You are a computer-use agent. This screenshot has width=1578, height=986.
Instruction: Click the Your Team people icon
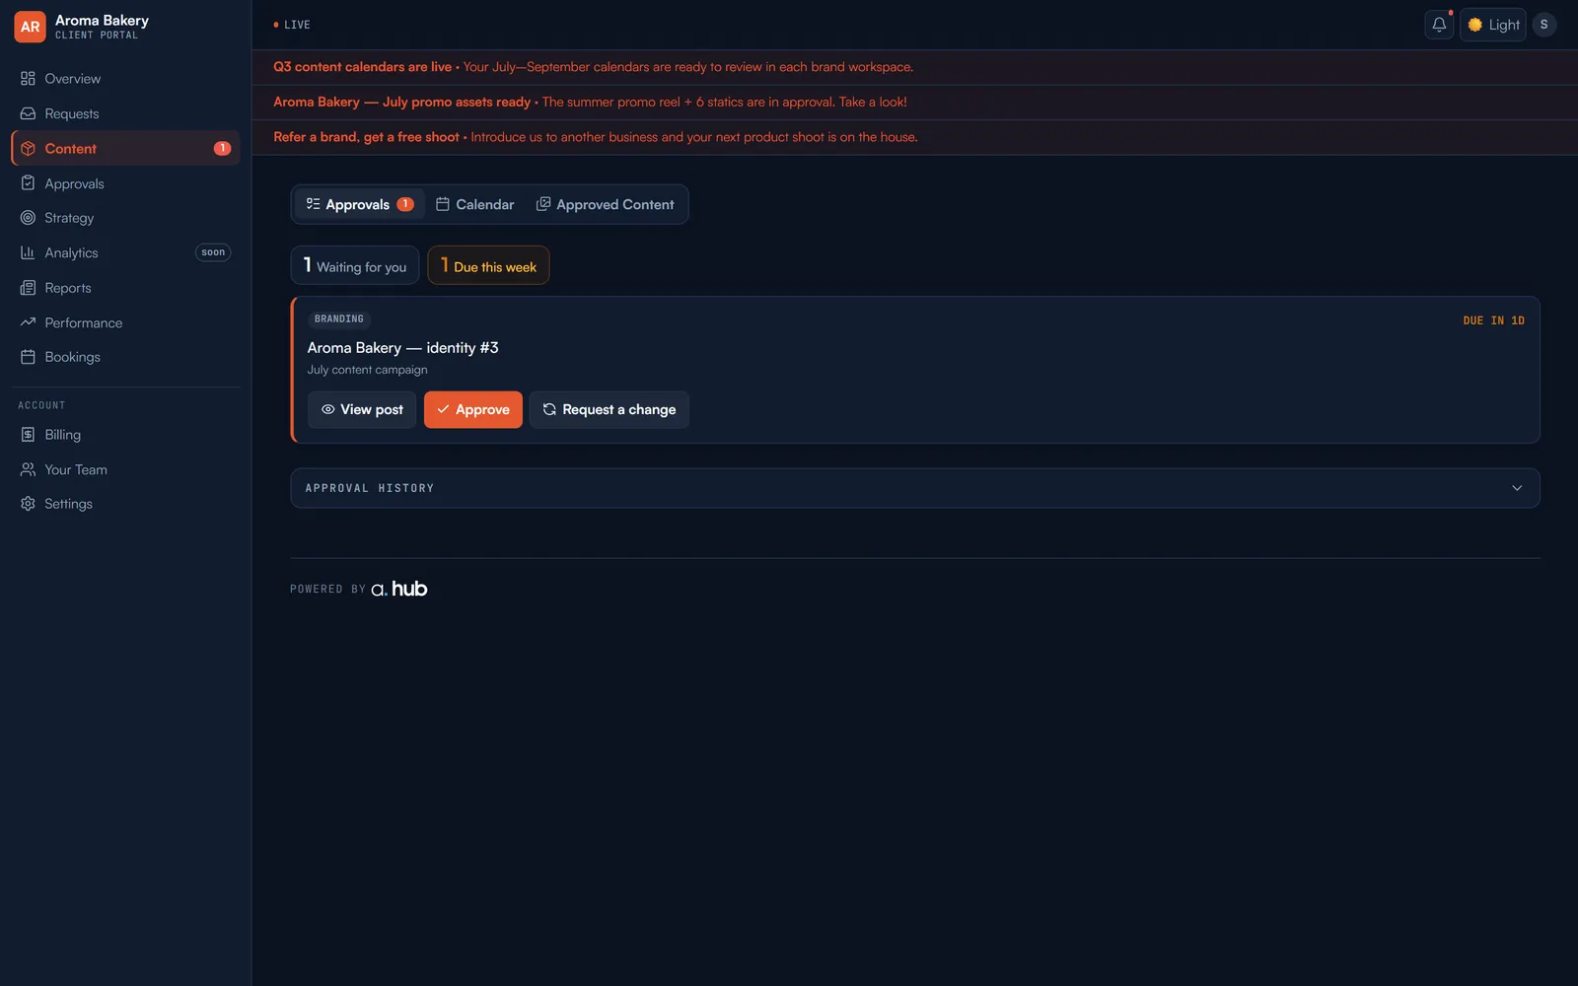click(x=28, y=469)
